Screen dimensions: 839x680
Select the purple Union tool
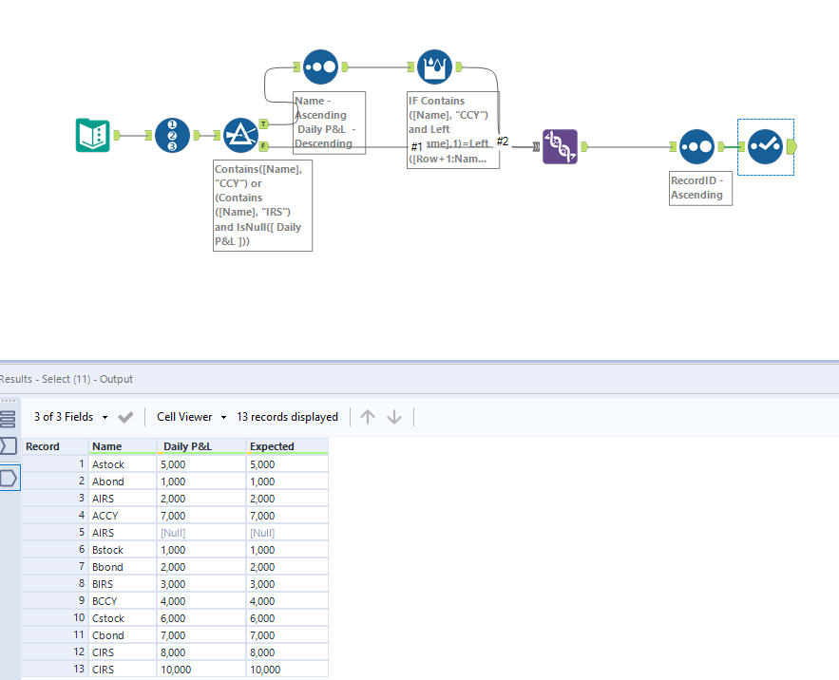[559, 147]
